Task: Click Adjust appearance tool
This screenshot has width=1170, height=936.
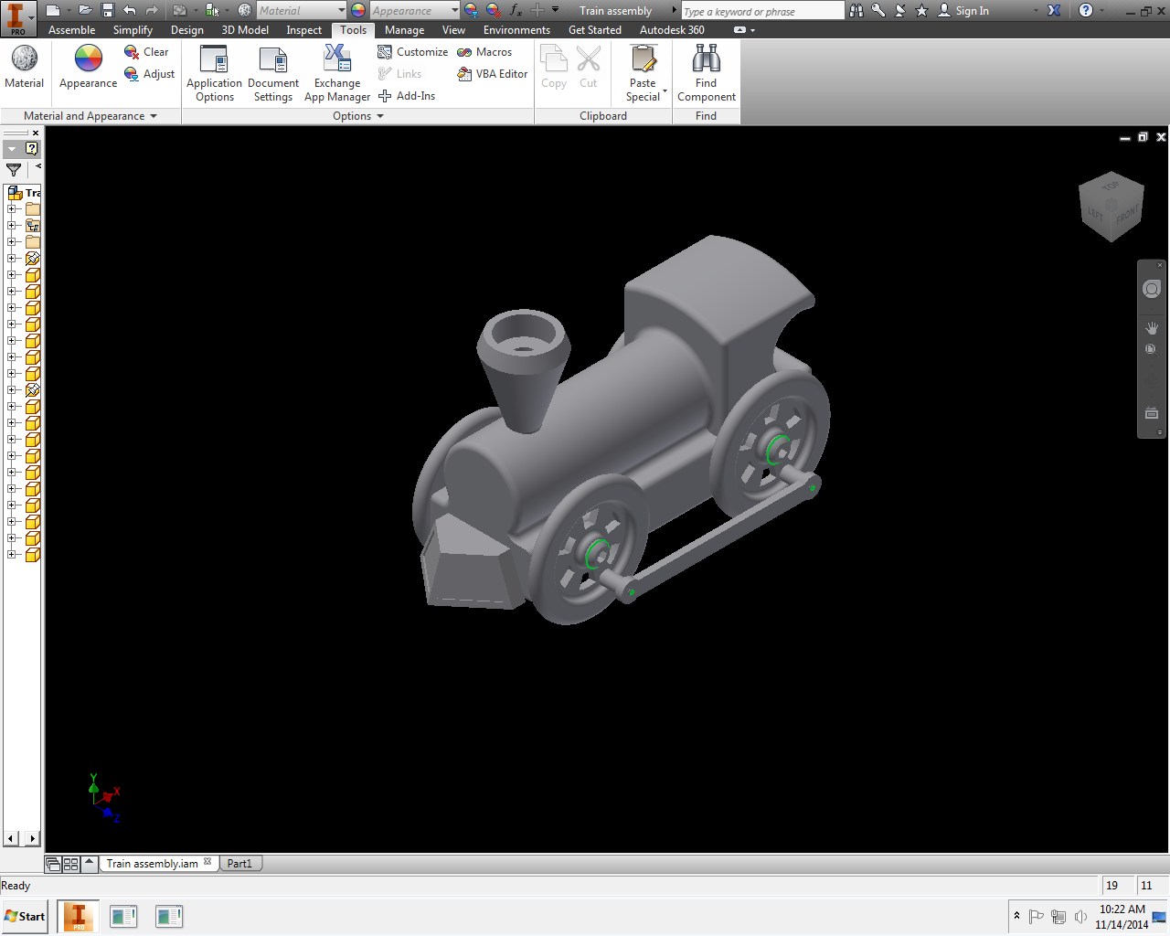Action: pyautogui.click(x=149, y=74)
